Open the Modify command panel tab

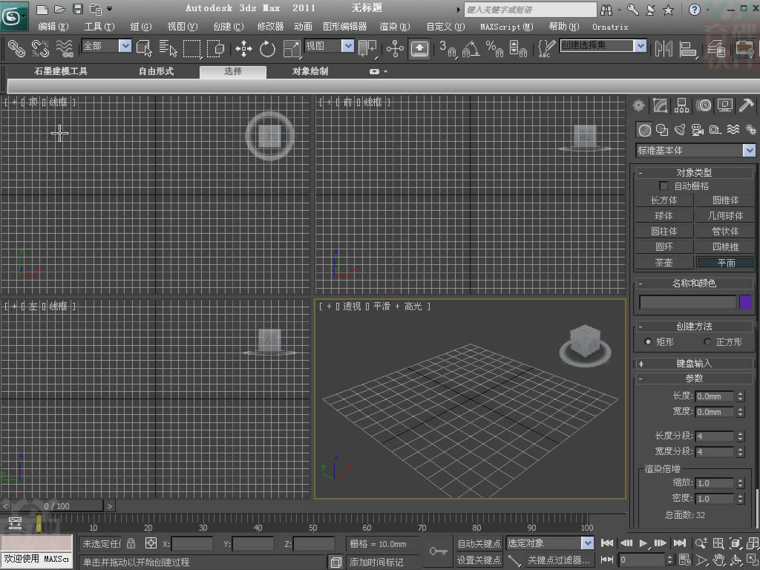(660, 105)
